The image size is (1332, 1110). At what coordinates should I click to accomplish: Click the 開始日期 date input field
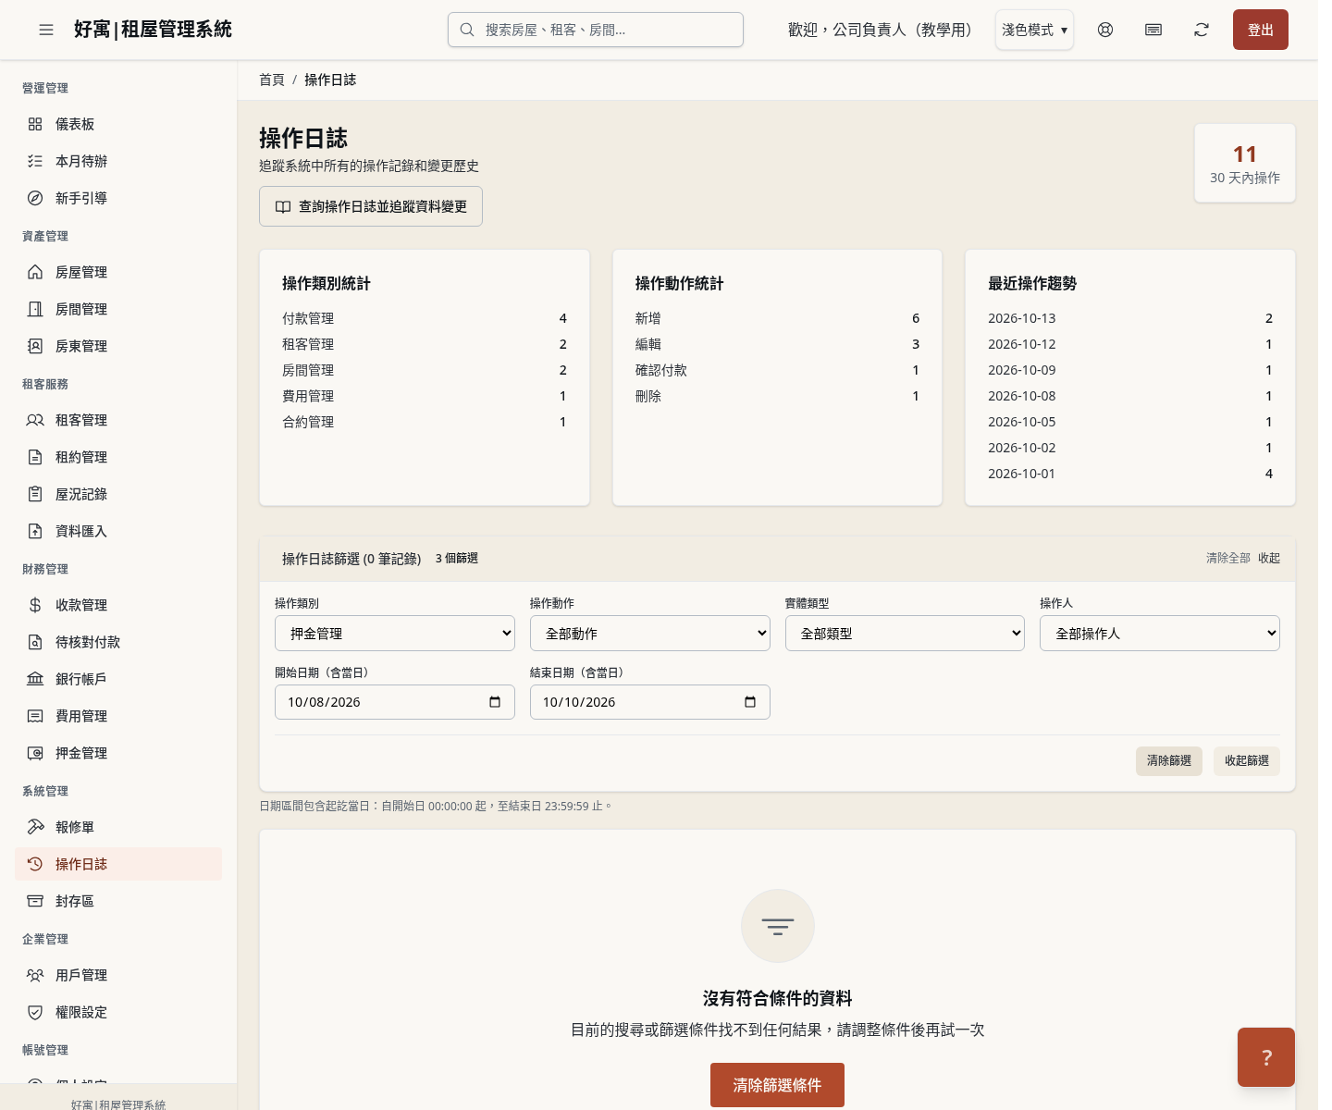click(x=395, y=702)
